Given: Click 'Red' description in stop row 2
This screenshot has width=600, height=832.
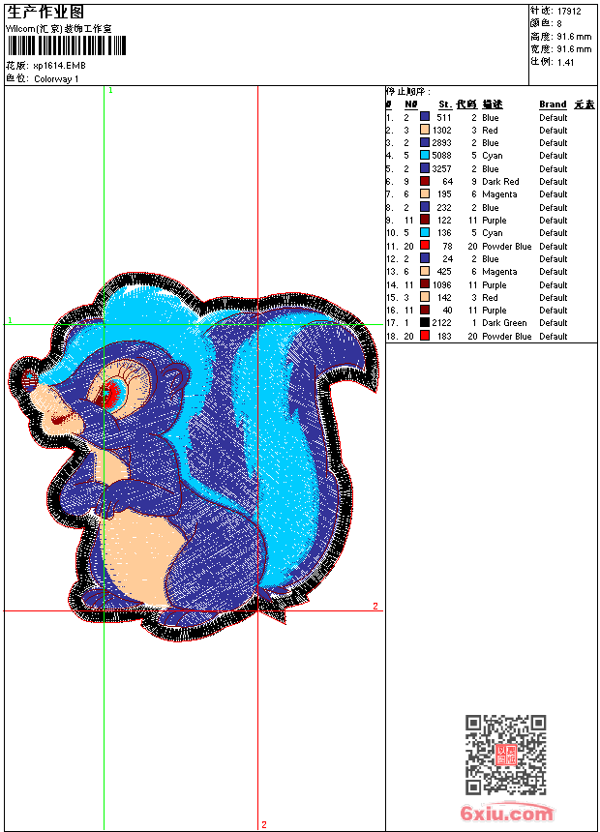Looking at the screenshot, I should tap(490, 130).
